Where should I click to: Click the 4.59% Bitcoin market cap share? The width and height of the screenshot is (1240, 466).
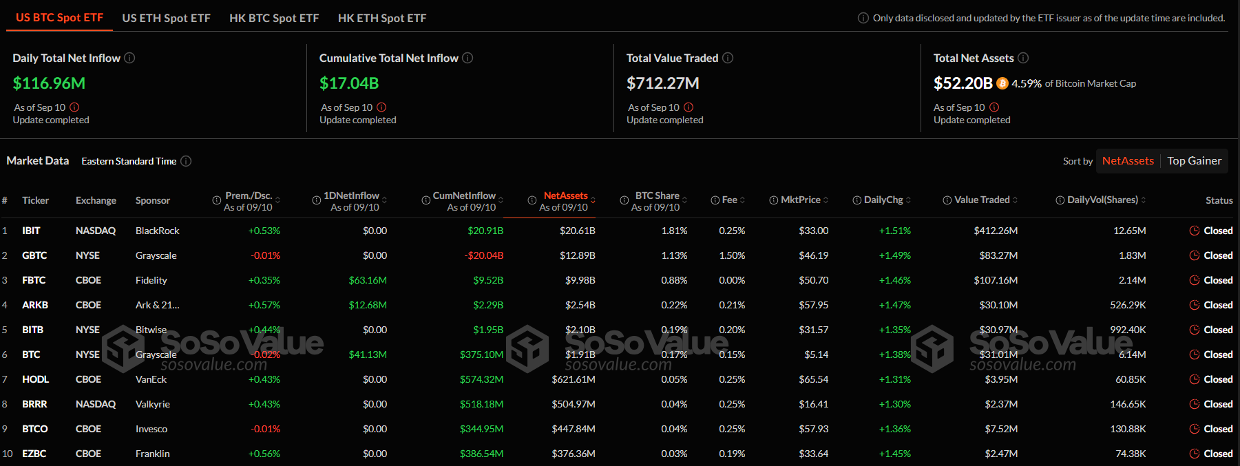1027,83
